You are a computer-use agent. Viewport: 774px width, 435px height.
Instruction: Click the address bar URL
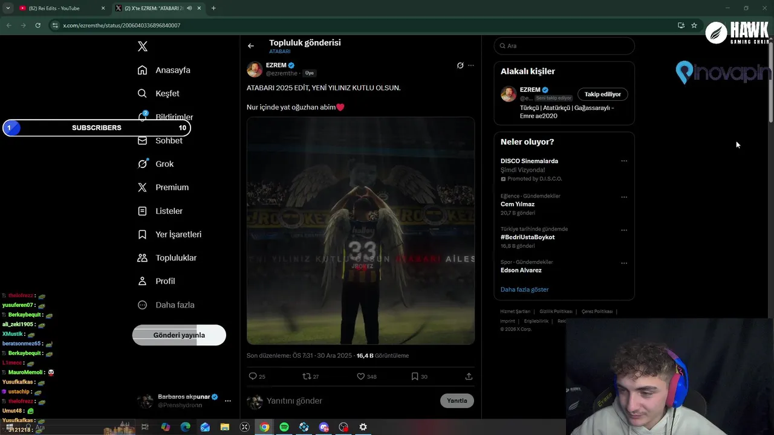(x=122, y=25)
